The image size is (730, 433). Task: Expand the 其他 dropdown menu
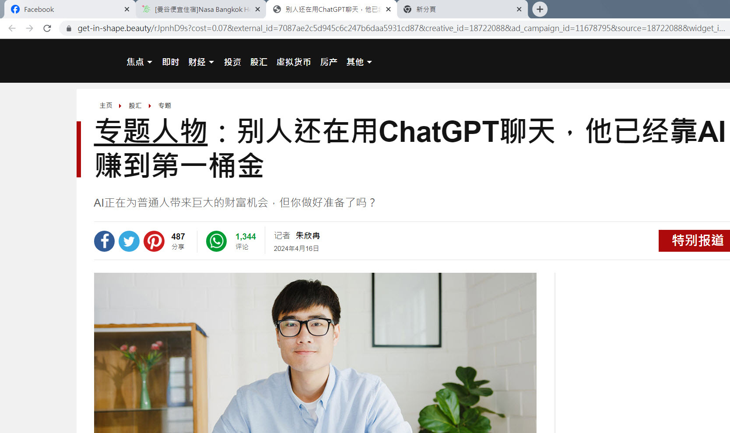coord(359,62)
